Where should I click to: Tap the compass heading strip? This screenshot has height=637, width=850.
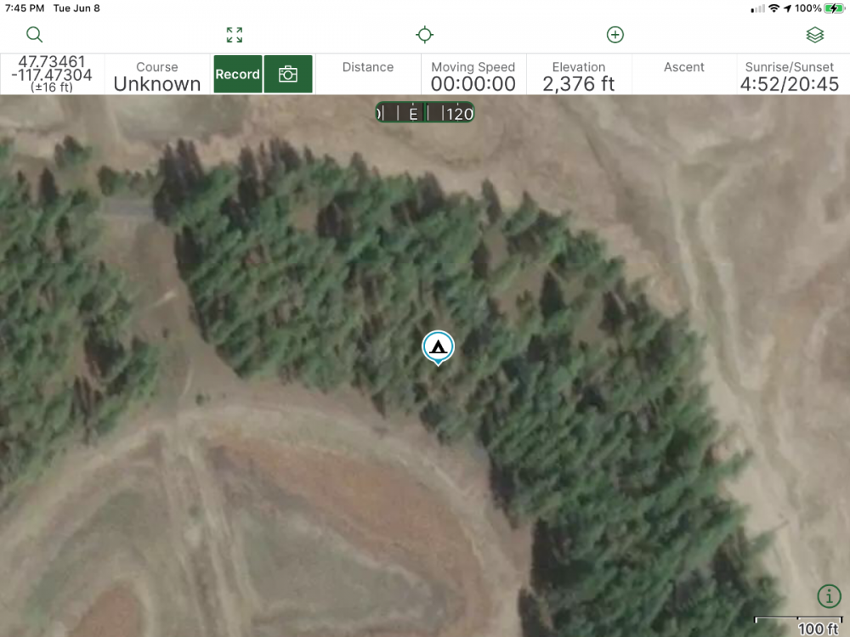(x=425, y=113)
